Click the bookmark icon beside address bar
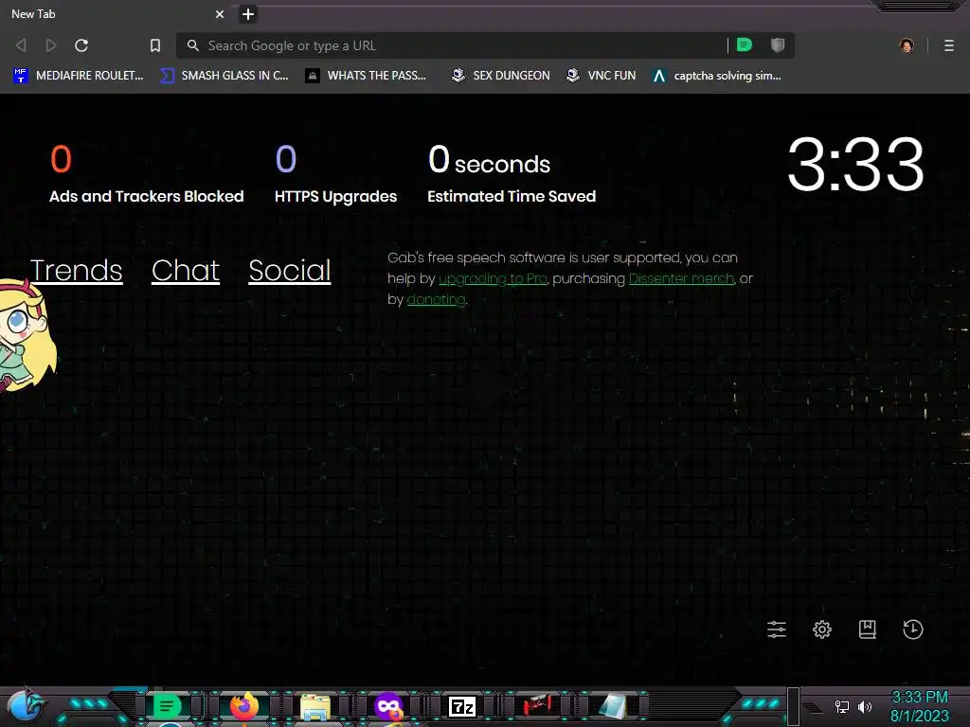970x727 pixels. [x=155, y=45]
